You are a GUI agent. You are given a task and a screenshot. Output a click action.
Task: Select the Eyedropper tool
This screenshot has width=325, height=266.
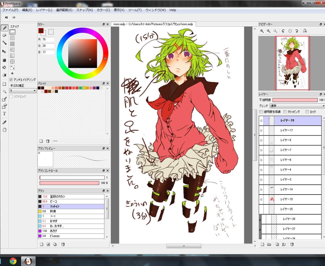[4, 122]
